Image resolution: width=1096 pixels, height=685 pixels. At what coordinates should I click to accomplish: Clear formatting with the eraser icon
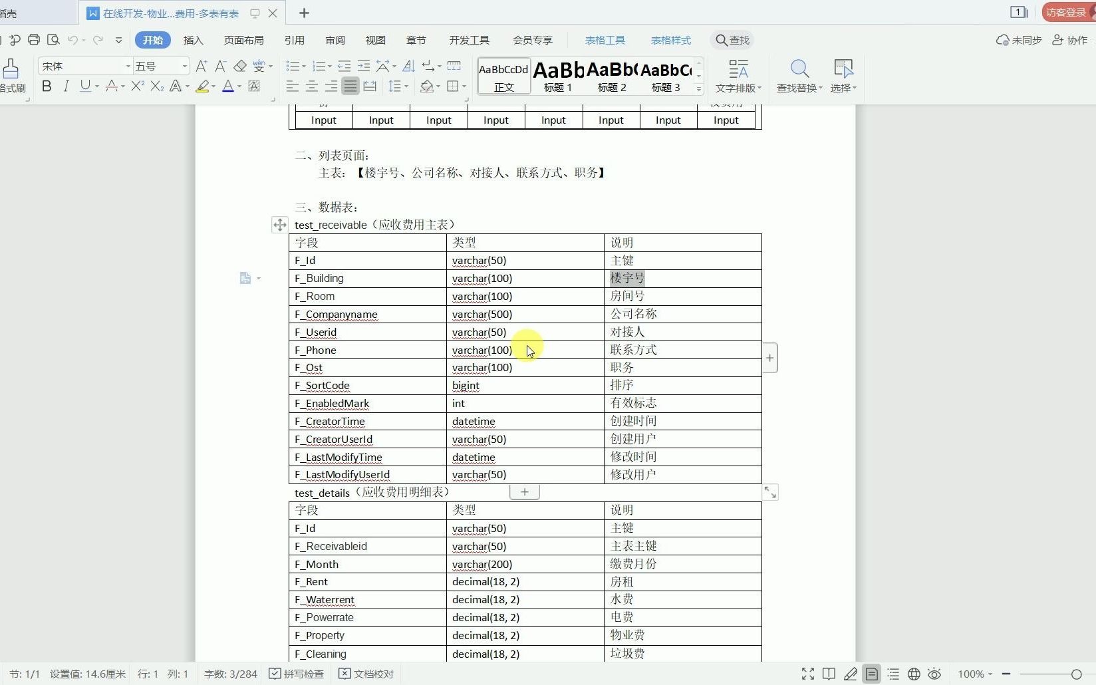[240, 66]
